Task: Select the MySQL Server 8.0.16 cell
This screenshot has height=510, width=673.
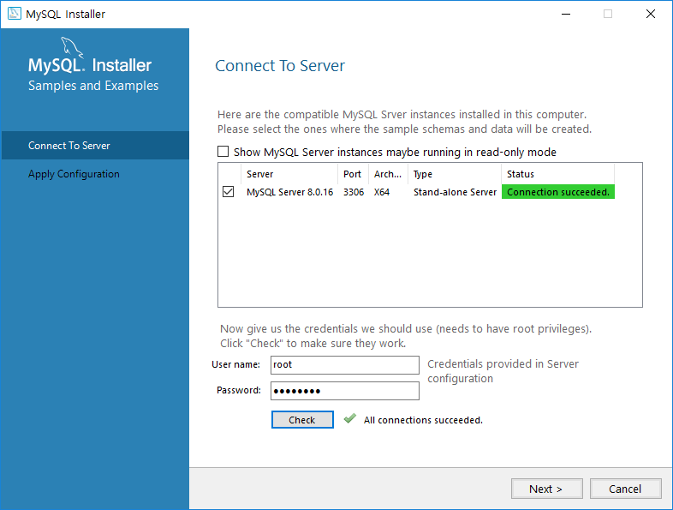Action: 289,192
